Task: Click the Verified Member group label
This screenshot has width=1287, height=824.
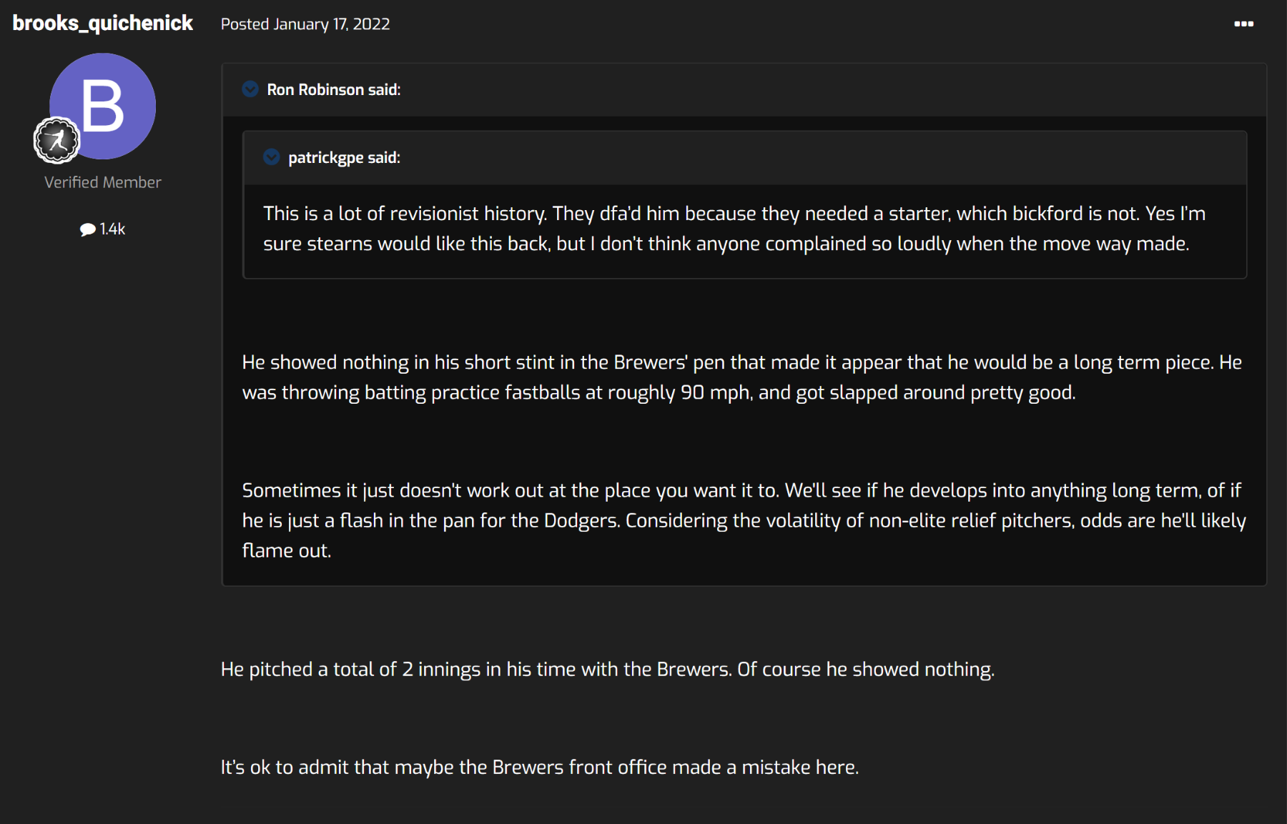Action: 103,182
